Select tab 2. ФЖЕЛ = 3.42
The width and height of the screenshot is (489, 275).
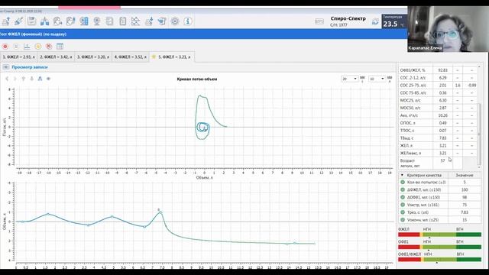tap(56, 57)
